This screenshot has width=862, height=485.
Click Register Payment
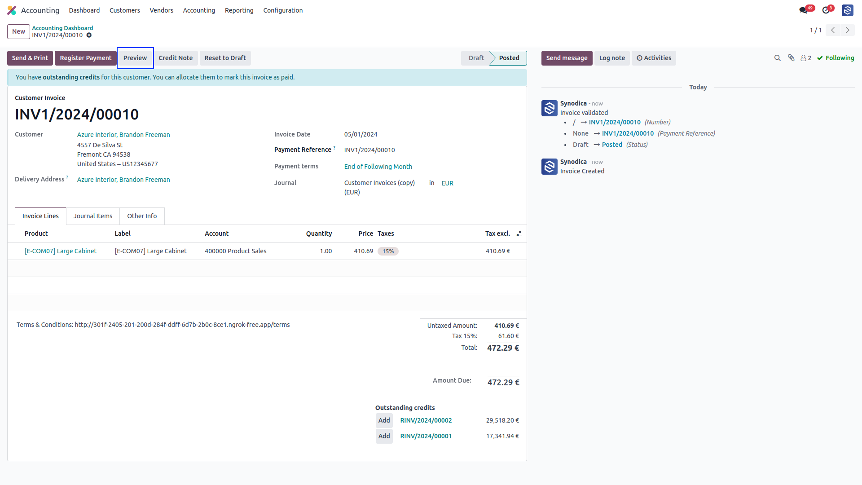tap(86, 58)
